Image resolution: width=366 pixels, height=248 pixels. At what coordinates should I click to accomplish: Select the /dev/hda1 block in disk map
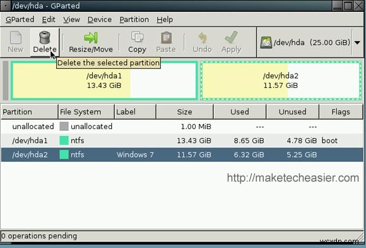(104, 80)
